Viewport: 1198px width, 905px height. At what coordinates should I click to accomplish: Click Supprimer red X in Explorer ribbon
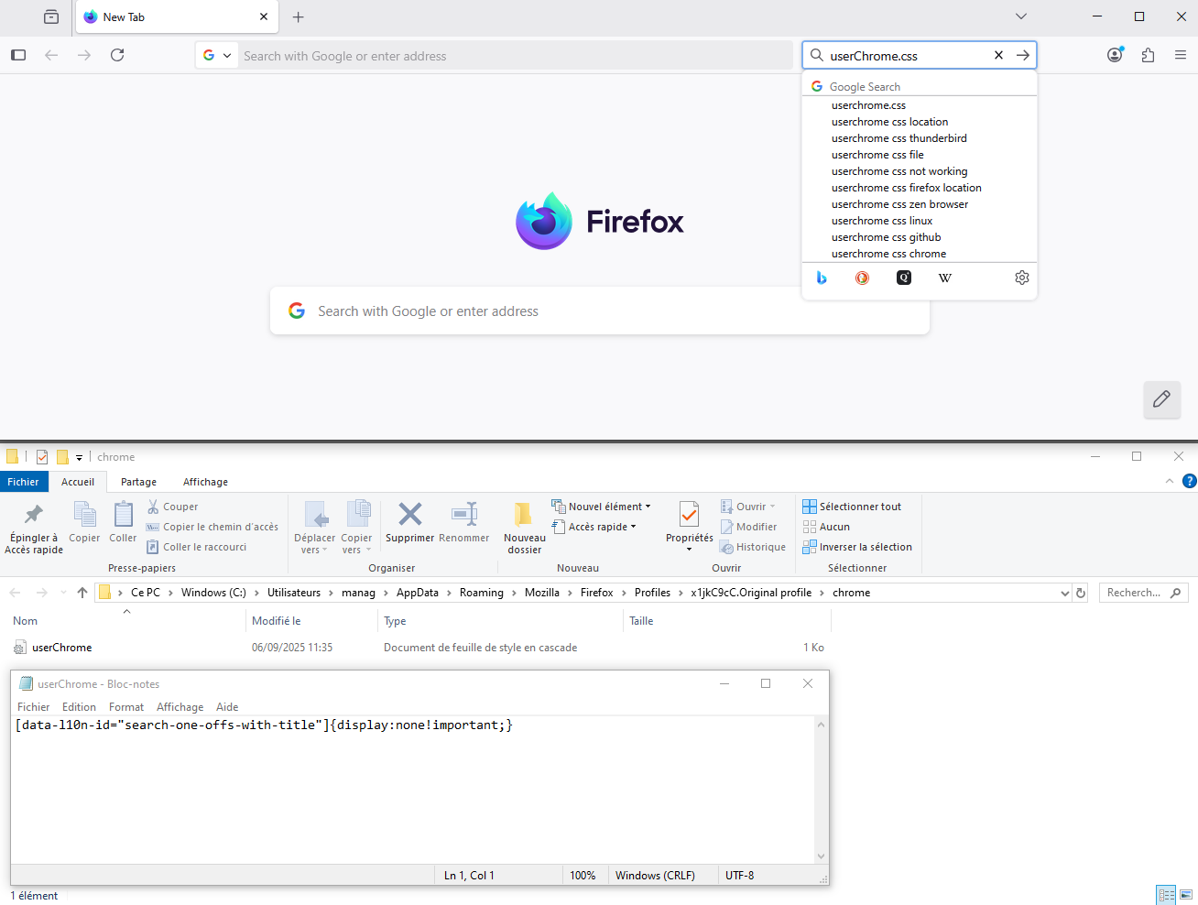coord(409,522)
